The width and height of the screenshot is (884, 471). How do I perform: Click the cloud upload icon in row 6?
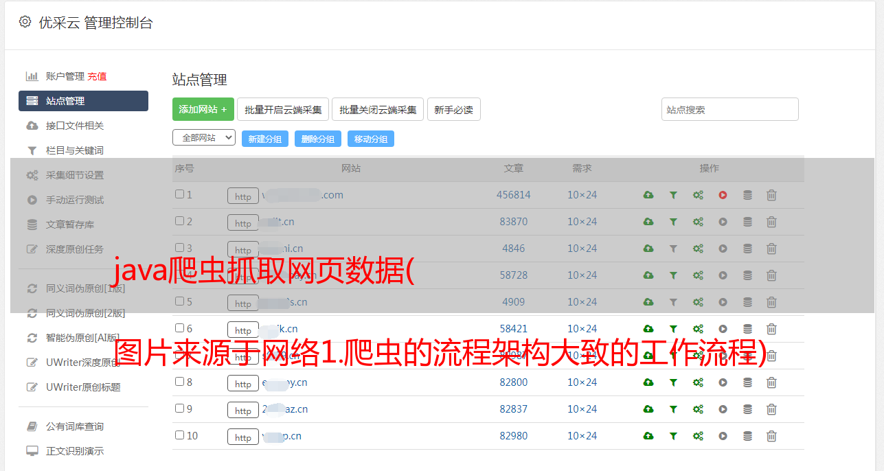click(648, 329)
